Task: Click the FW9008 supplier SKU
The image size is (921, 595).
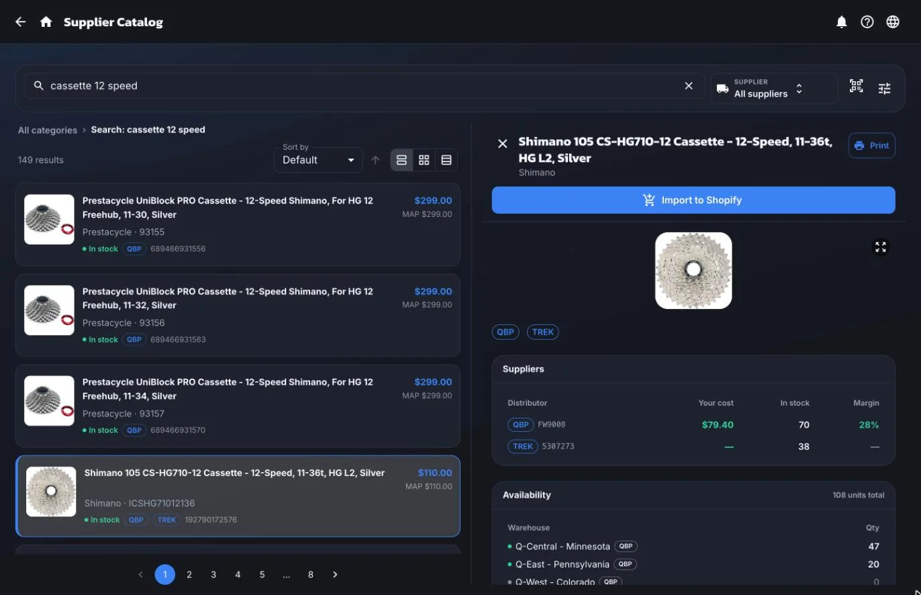Action: 552,425
